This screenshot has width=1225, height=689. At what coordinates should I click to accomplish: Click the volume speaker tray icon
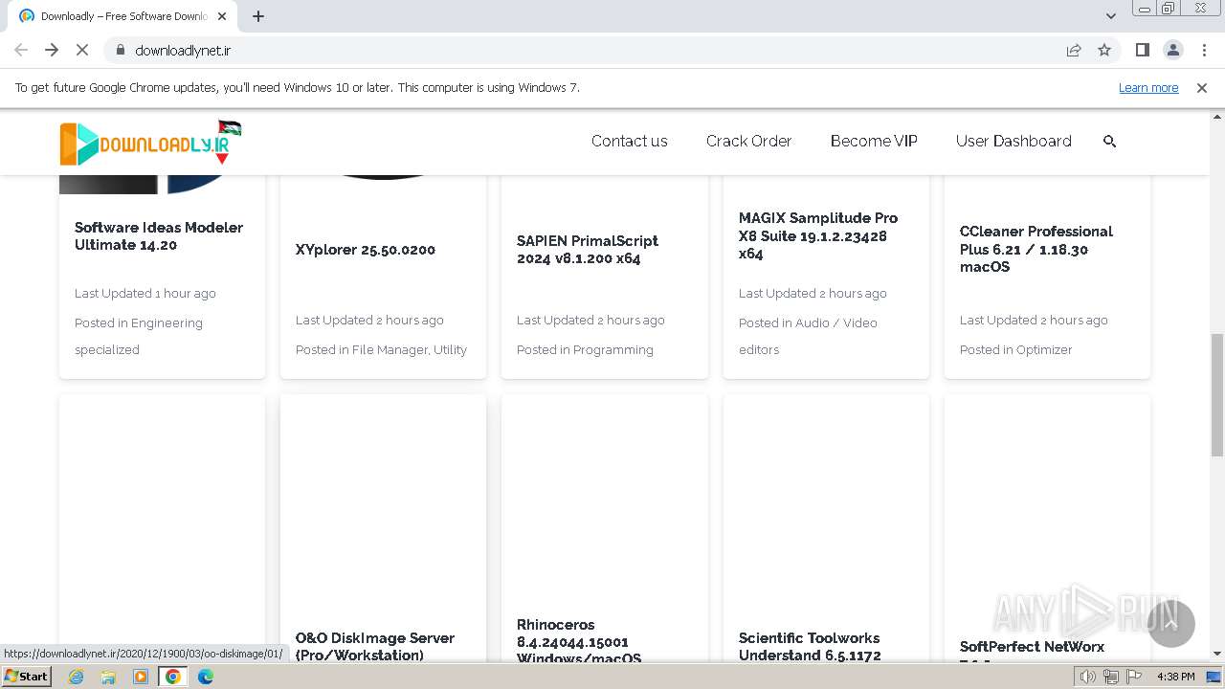[x=1088, y=677]
